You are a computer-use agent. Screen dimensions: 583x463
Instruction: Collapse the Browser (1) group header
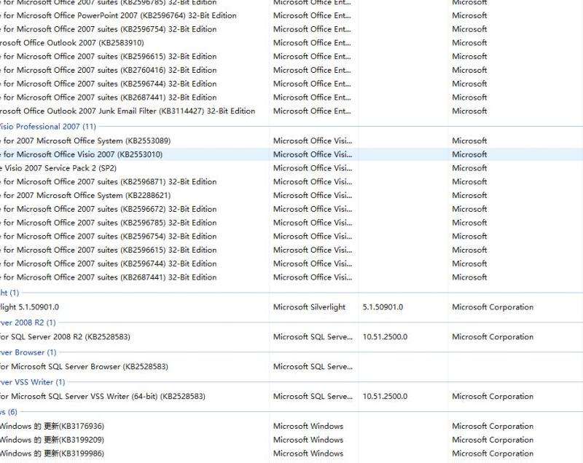pos(28,352)
